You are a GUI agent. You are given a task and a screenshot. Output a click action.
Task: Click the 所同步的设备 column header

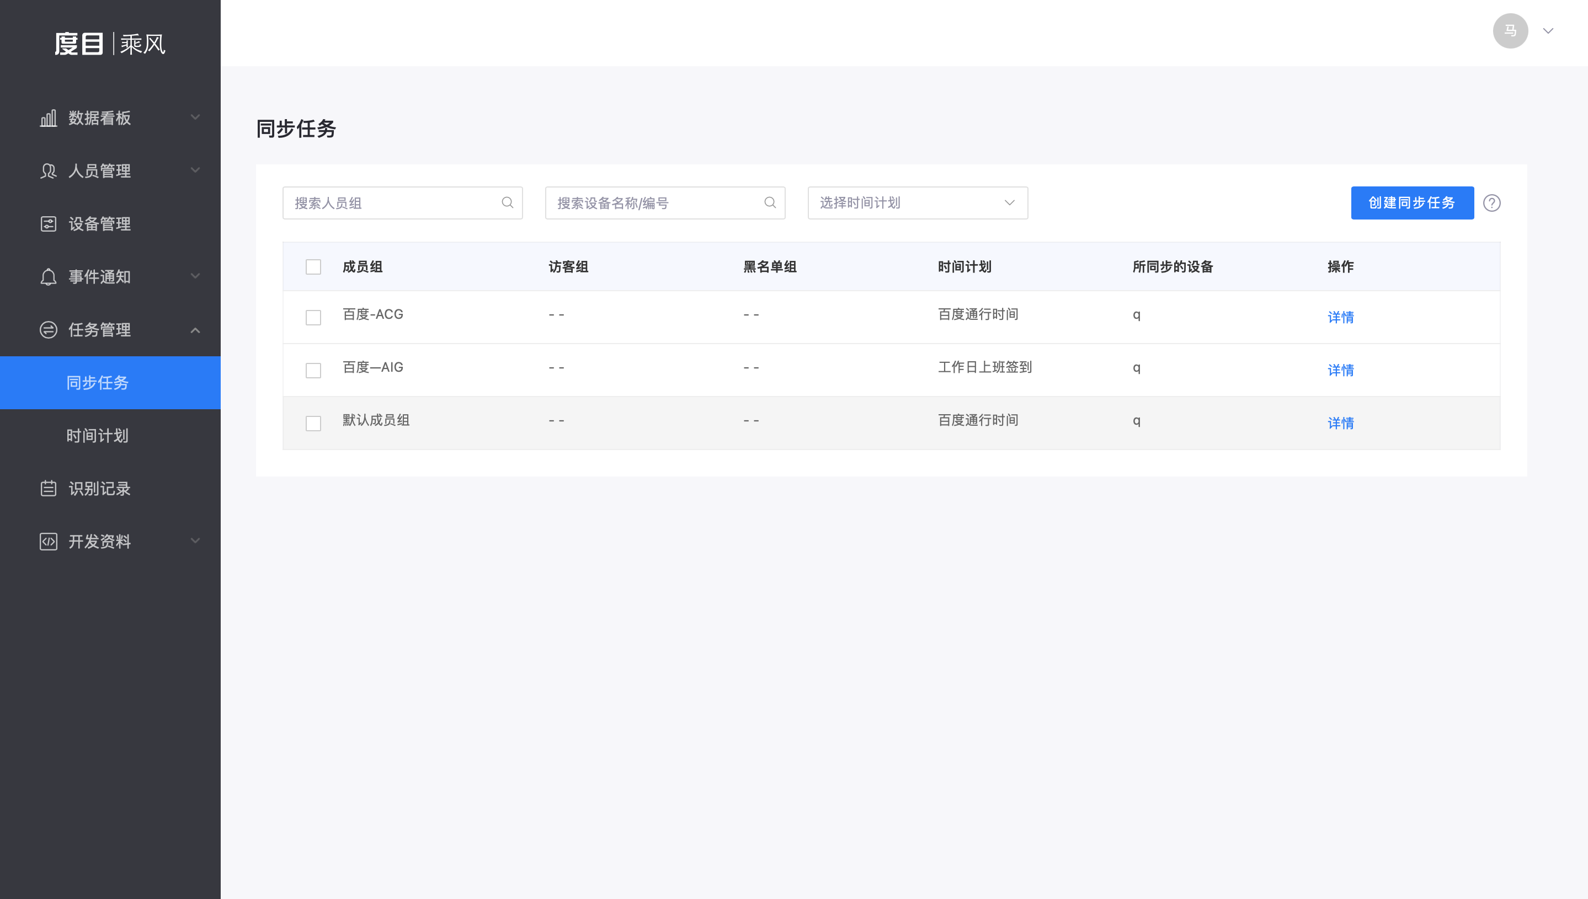coord(1173,267)
